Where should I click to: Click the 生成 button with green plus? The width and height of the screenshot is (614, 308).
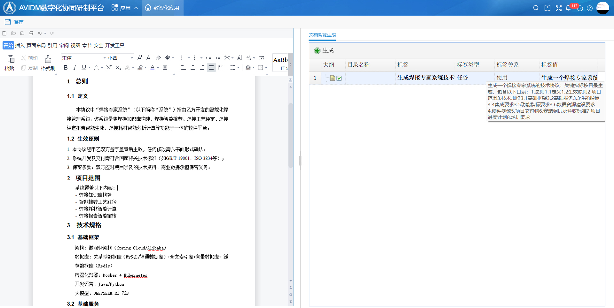pos(324,50)
